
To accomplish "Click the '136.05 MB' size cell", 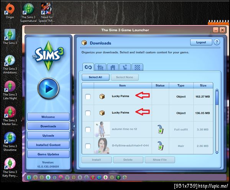I will click(x=202, y=113).
